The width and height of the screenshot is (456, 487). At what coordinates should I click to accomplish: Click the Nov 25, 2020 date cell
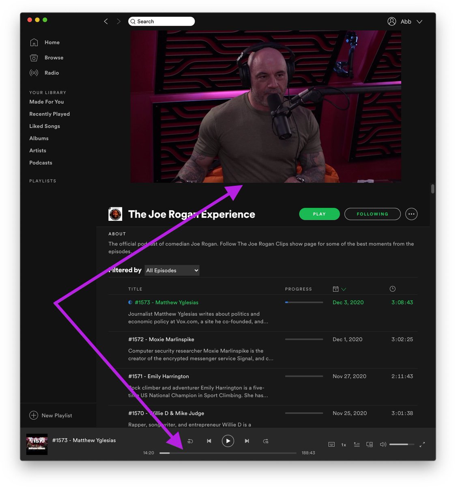click(x=350, y=413)
